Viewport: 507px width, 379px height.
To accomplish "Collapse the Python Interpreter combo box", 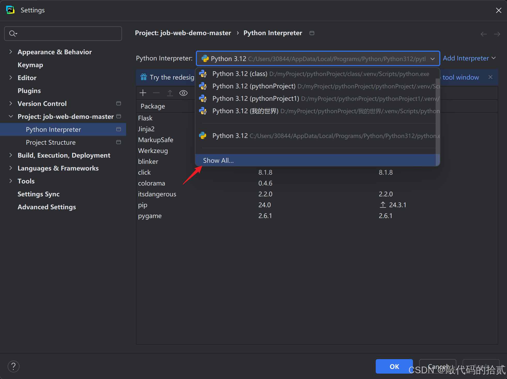I will coord(433,59).
